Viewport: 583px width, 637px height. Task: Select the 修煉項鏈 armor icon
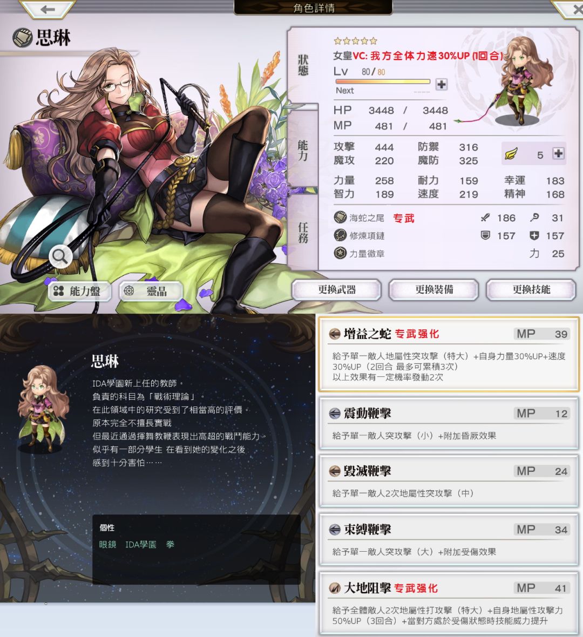pos(340,235)
